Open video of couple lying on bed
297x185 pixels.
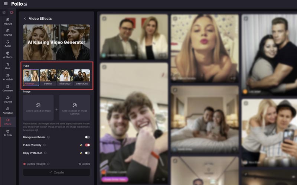coord(205,119)
